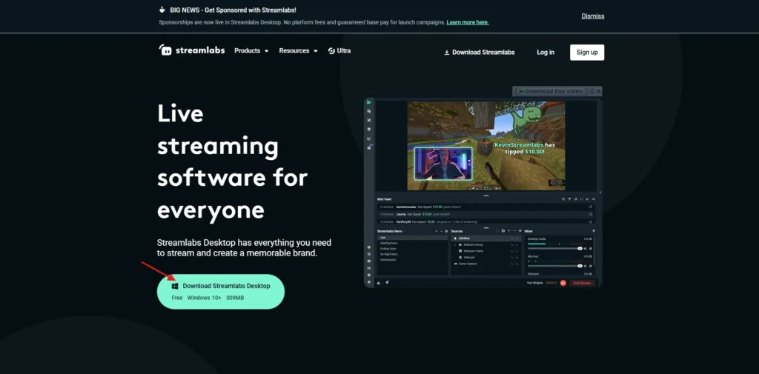This screenshot has width=759, height=374.
Task: Add a new scene with the plus icon
Action: 436,231
